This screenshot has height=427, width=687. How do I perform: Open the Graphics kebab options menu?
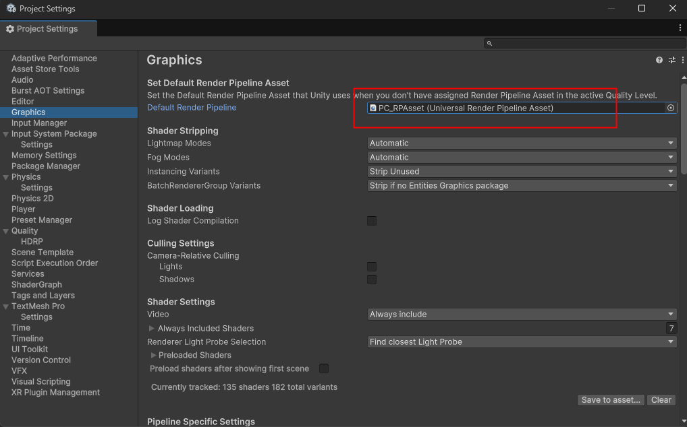tap(683, 61)
